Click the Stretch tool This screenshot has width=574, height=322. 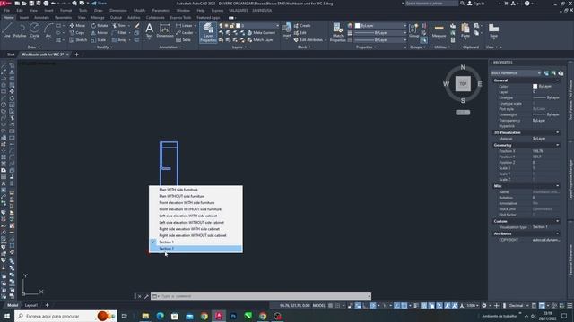(78, 39)
